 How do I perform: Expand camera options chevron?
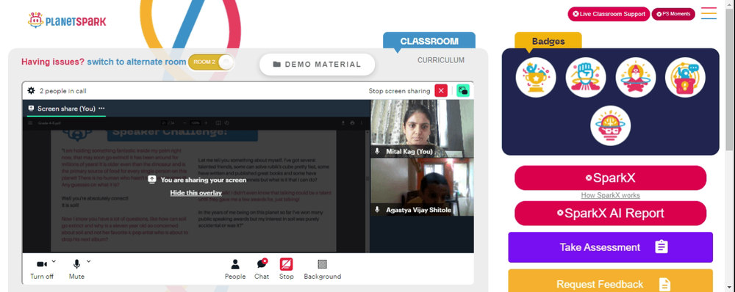[x=54, y=261]
